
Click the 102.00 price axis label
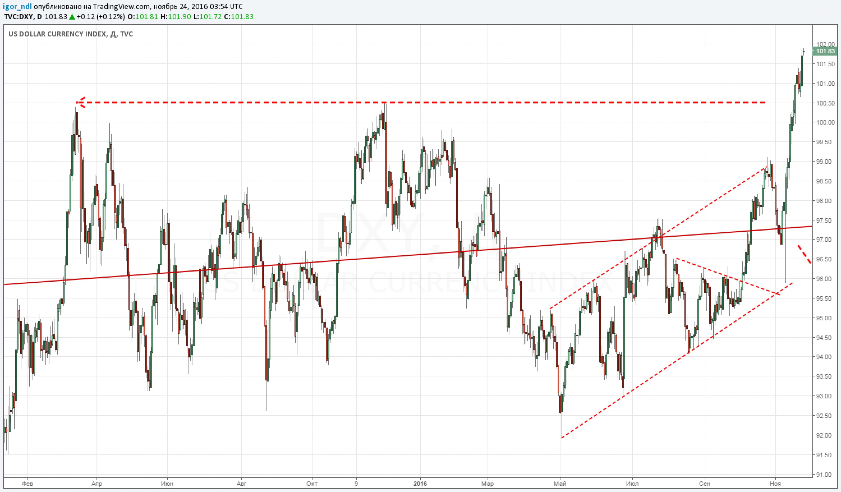click(x=825, y=44)
